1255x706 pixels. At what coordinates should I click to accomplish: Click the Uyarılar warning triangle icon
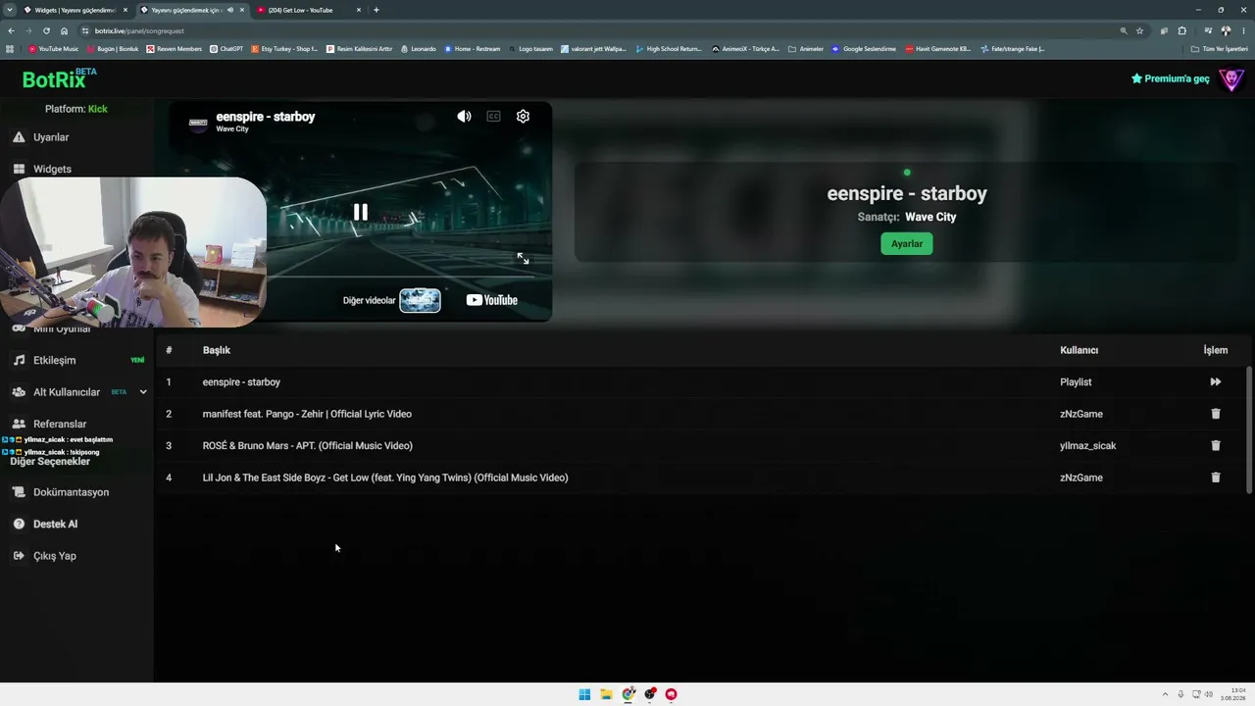click(19, 137)
